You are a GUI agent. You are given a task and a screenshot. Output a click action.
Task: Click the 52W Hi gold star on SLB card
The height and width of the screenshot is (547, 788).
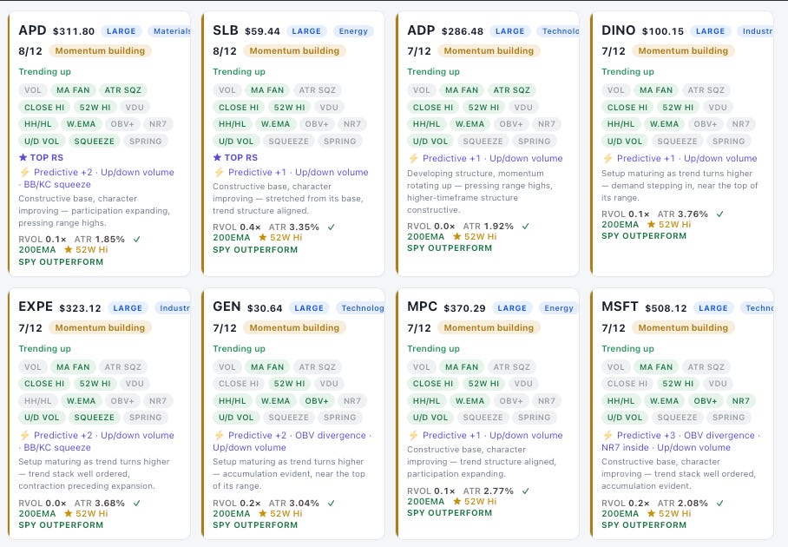262,237
